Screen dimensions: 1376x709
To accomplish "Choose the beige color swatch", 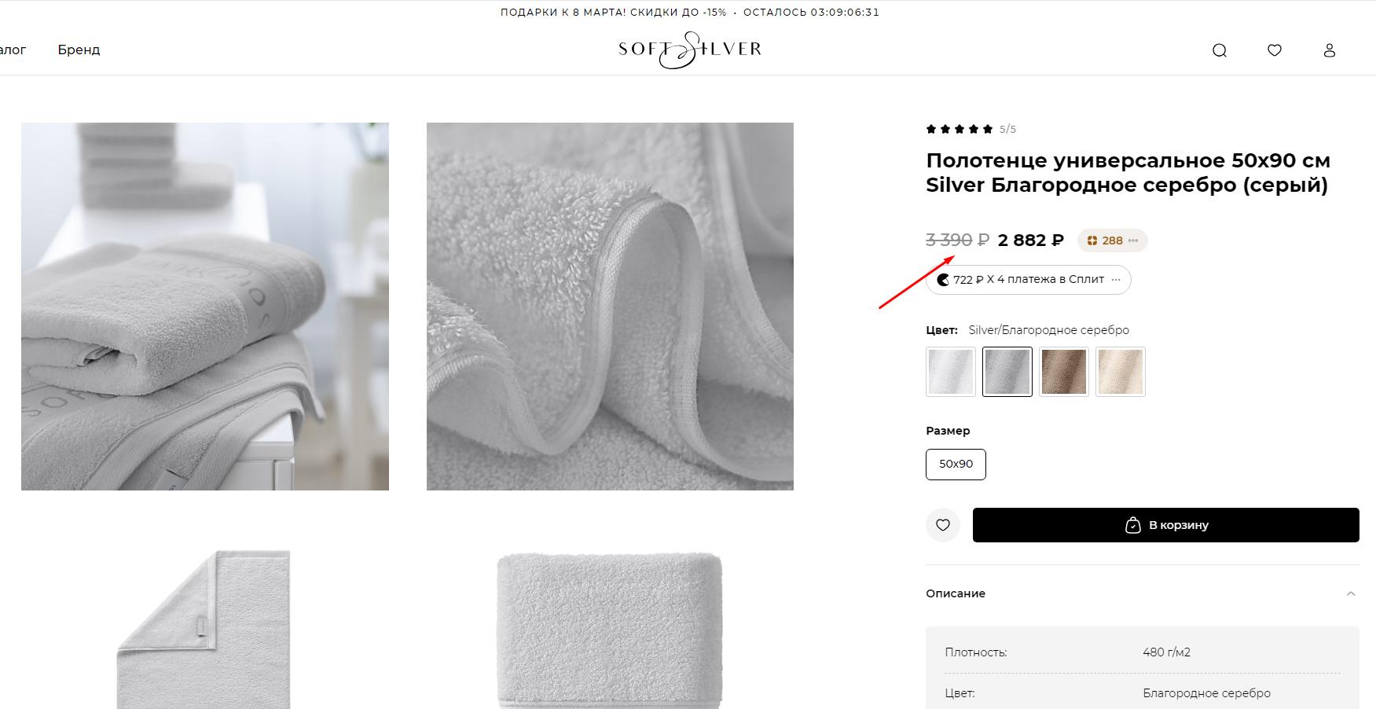I will click(1121, 372).
